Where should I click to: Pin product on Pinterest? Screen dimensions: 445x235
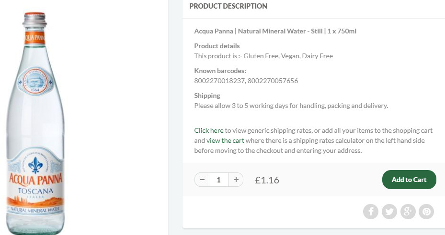click(426, 211)
